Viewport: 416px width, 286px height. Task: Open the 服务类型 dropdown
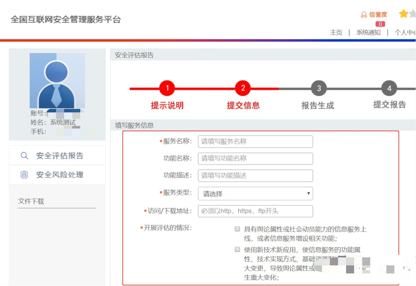coord(255,194)
